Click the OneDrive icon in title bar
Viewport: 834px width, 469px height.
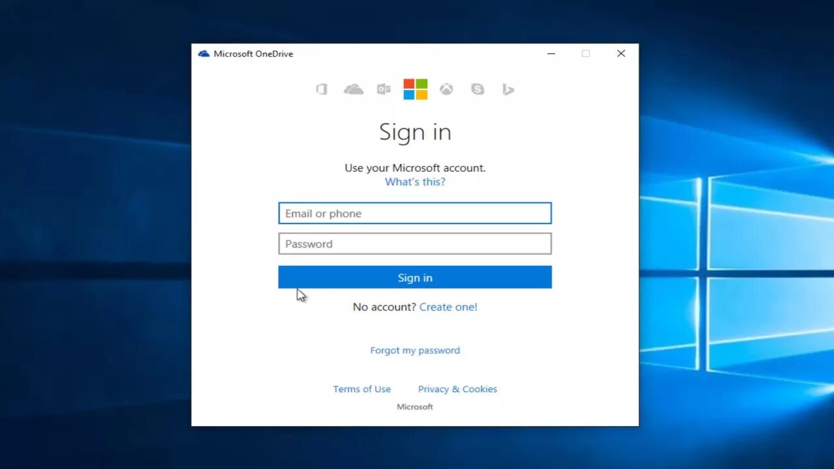[x=204, y=53]
